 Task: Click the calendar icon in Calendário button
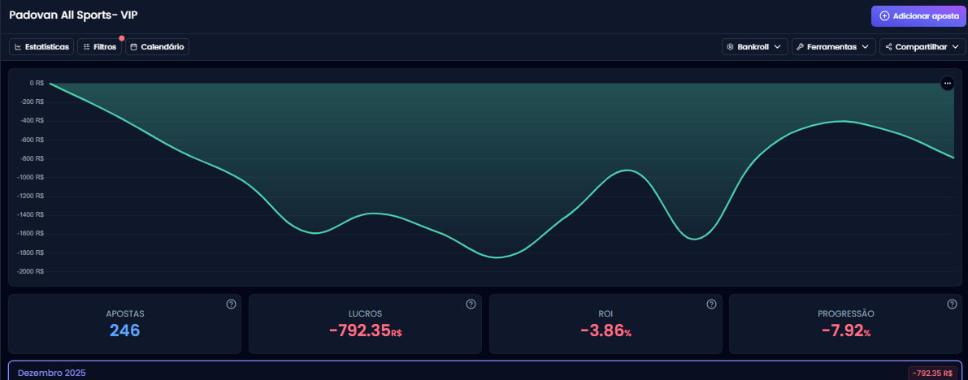pos(134,47)
